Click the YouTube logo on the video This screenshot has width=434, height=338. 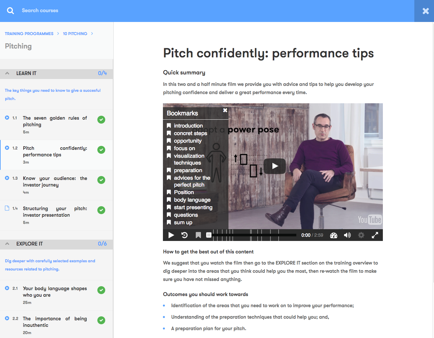[369, 220]
